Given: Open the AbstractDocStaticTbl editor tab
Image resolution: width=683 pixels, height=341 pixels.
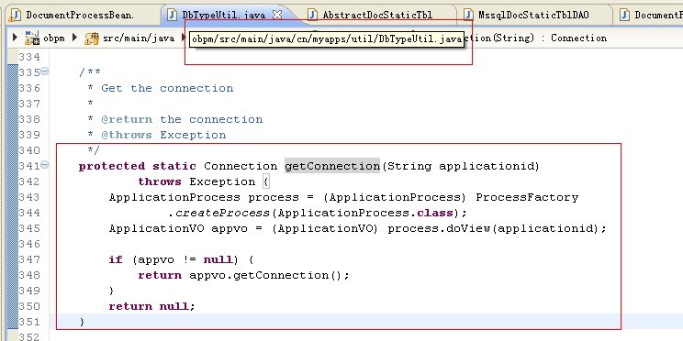Looking at the screenshot, I should [377, 15].
